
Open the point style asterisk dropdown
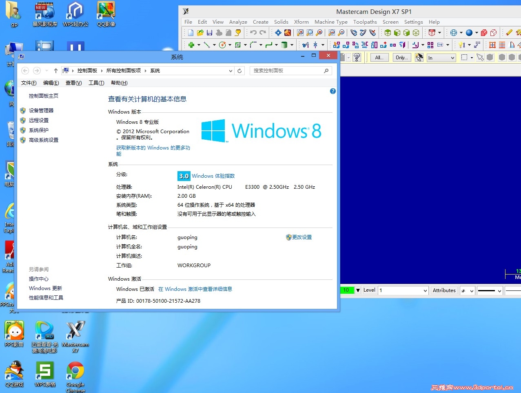coord(468,290)
